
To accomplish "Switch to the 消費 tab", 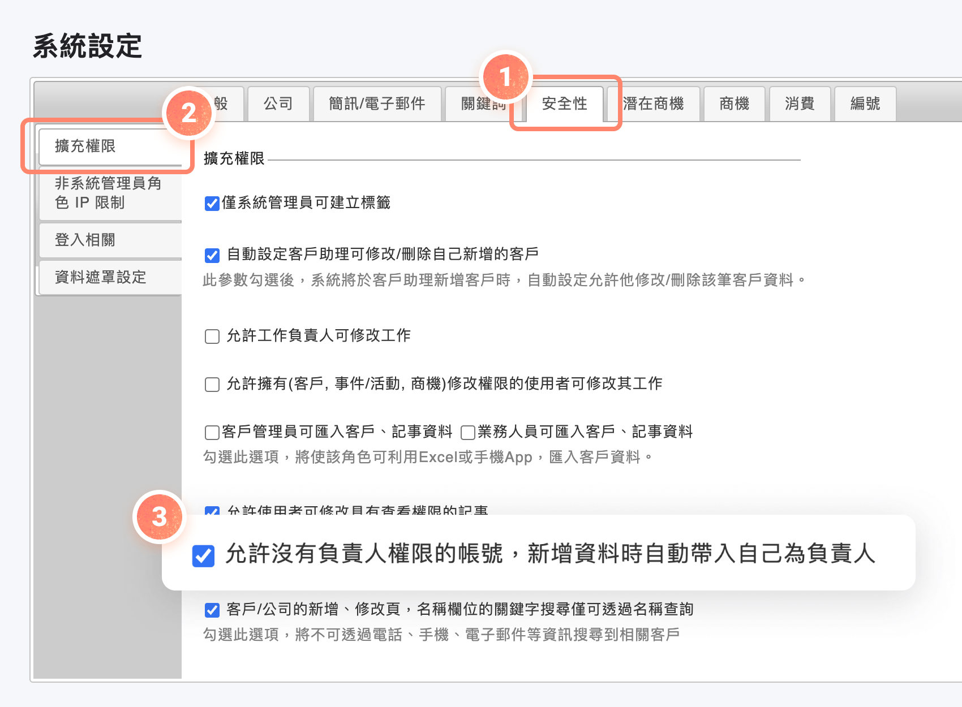I will click(x=800, y=104).
